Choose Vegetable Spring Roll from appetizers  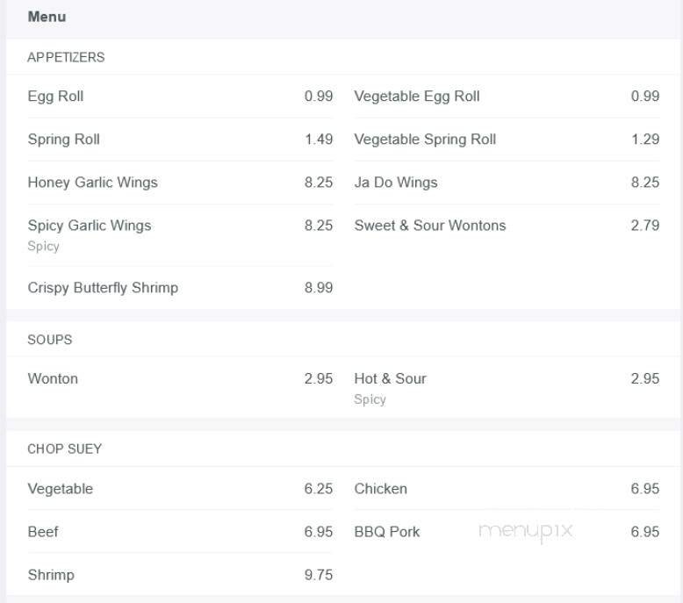click(x=425, y=140)
